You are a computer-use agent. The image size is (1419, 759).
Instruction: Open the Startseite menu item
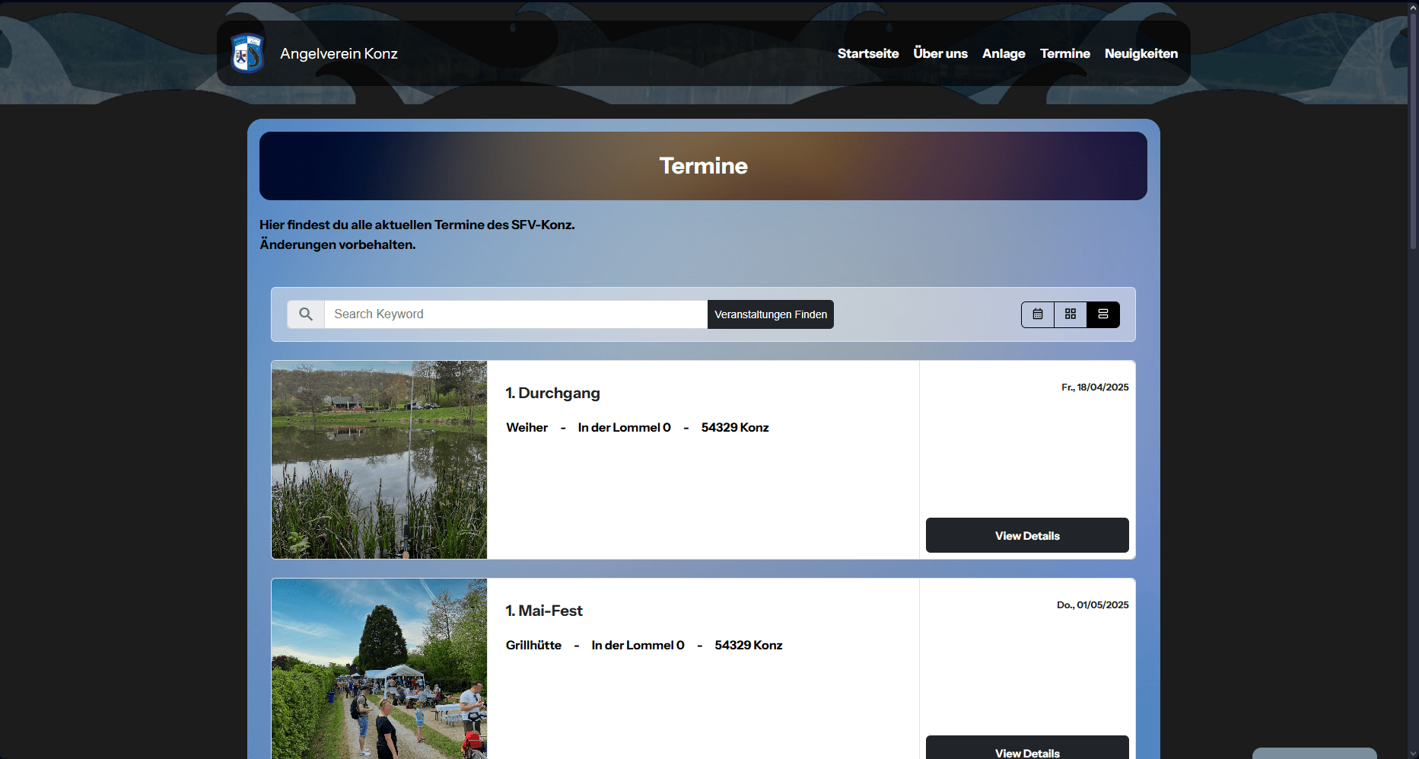[x=868, y=53]
